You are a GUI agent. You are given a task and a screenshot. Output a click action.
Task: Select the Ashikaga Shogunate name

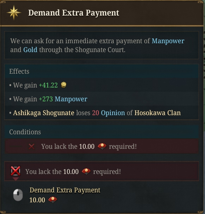tap(44, 113)
